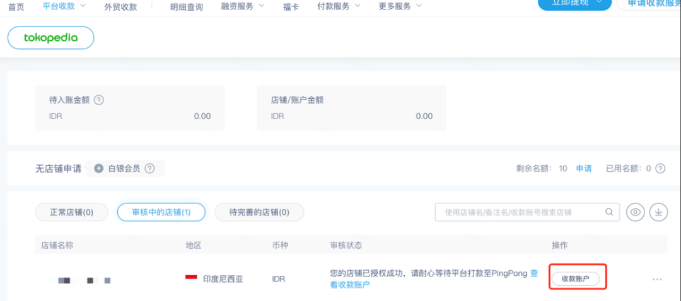Click the download icon button
The width and height of the screenshot is (681, 301).
point(658,212)
